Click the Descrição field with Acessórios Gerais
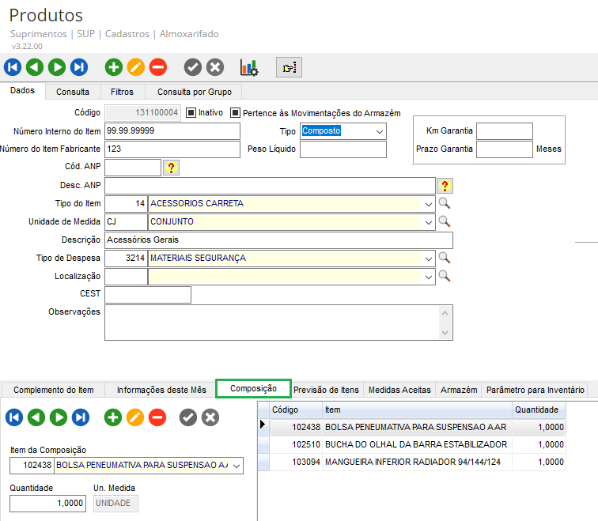Screen dimensions: 598x521 pyautogui.click(x=278, y=240)
